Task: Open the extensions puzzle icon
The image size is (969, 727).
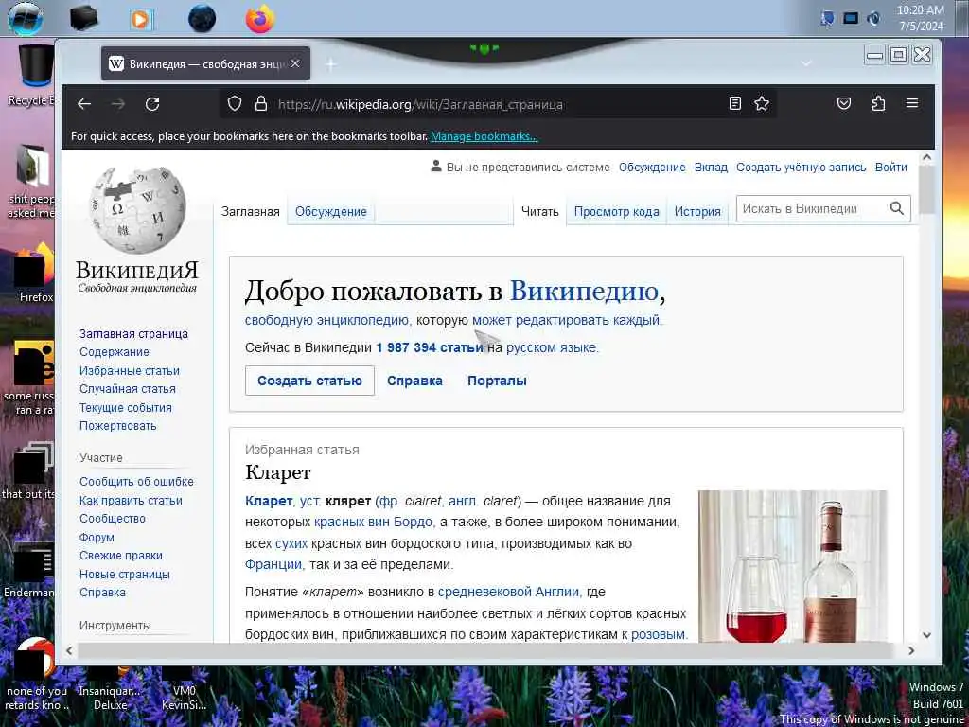Action: (878, 103)
